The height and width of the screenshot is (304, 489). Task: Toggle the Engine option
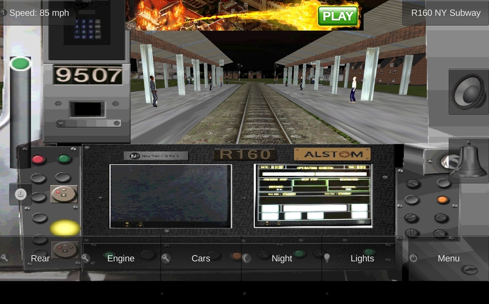121,258
